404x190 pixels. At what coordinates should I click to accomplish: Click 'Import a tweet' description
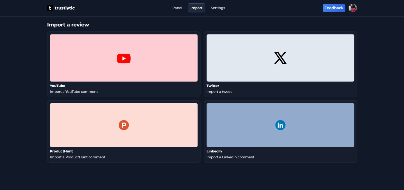coord(219,92)
